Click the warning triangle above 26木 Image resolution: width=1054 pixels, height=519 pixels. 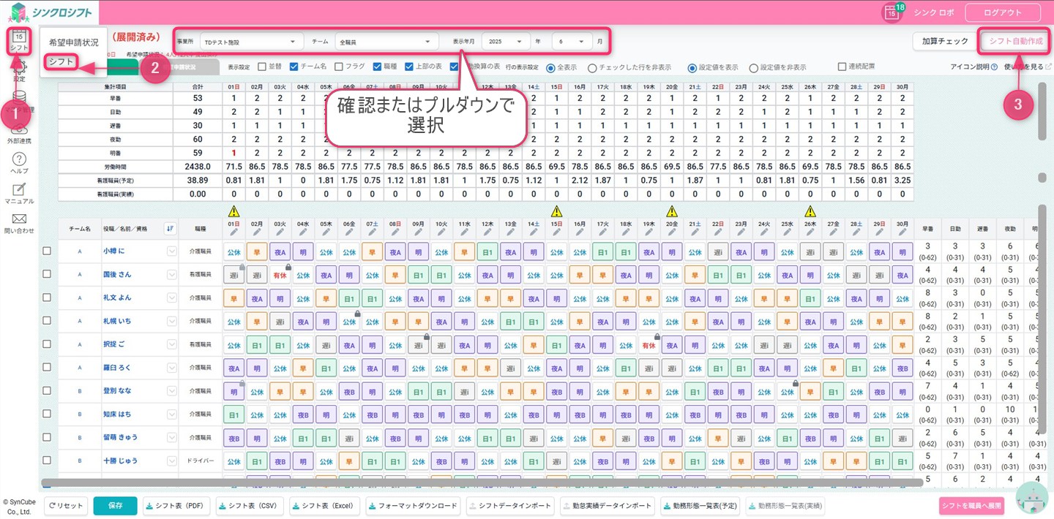[810, 211]
